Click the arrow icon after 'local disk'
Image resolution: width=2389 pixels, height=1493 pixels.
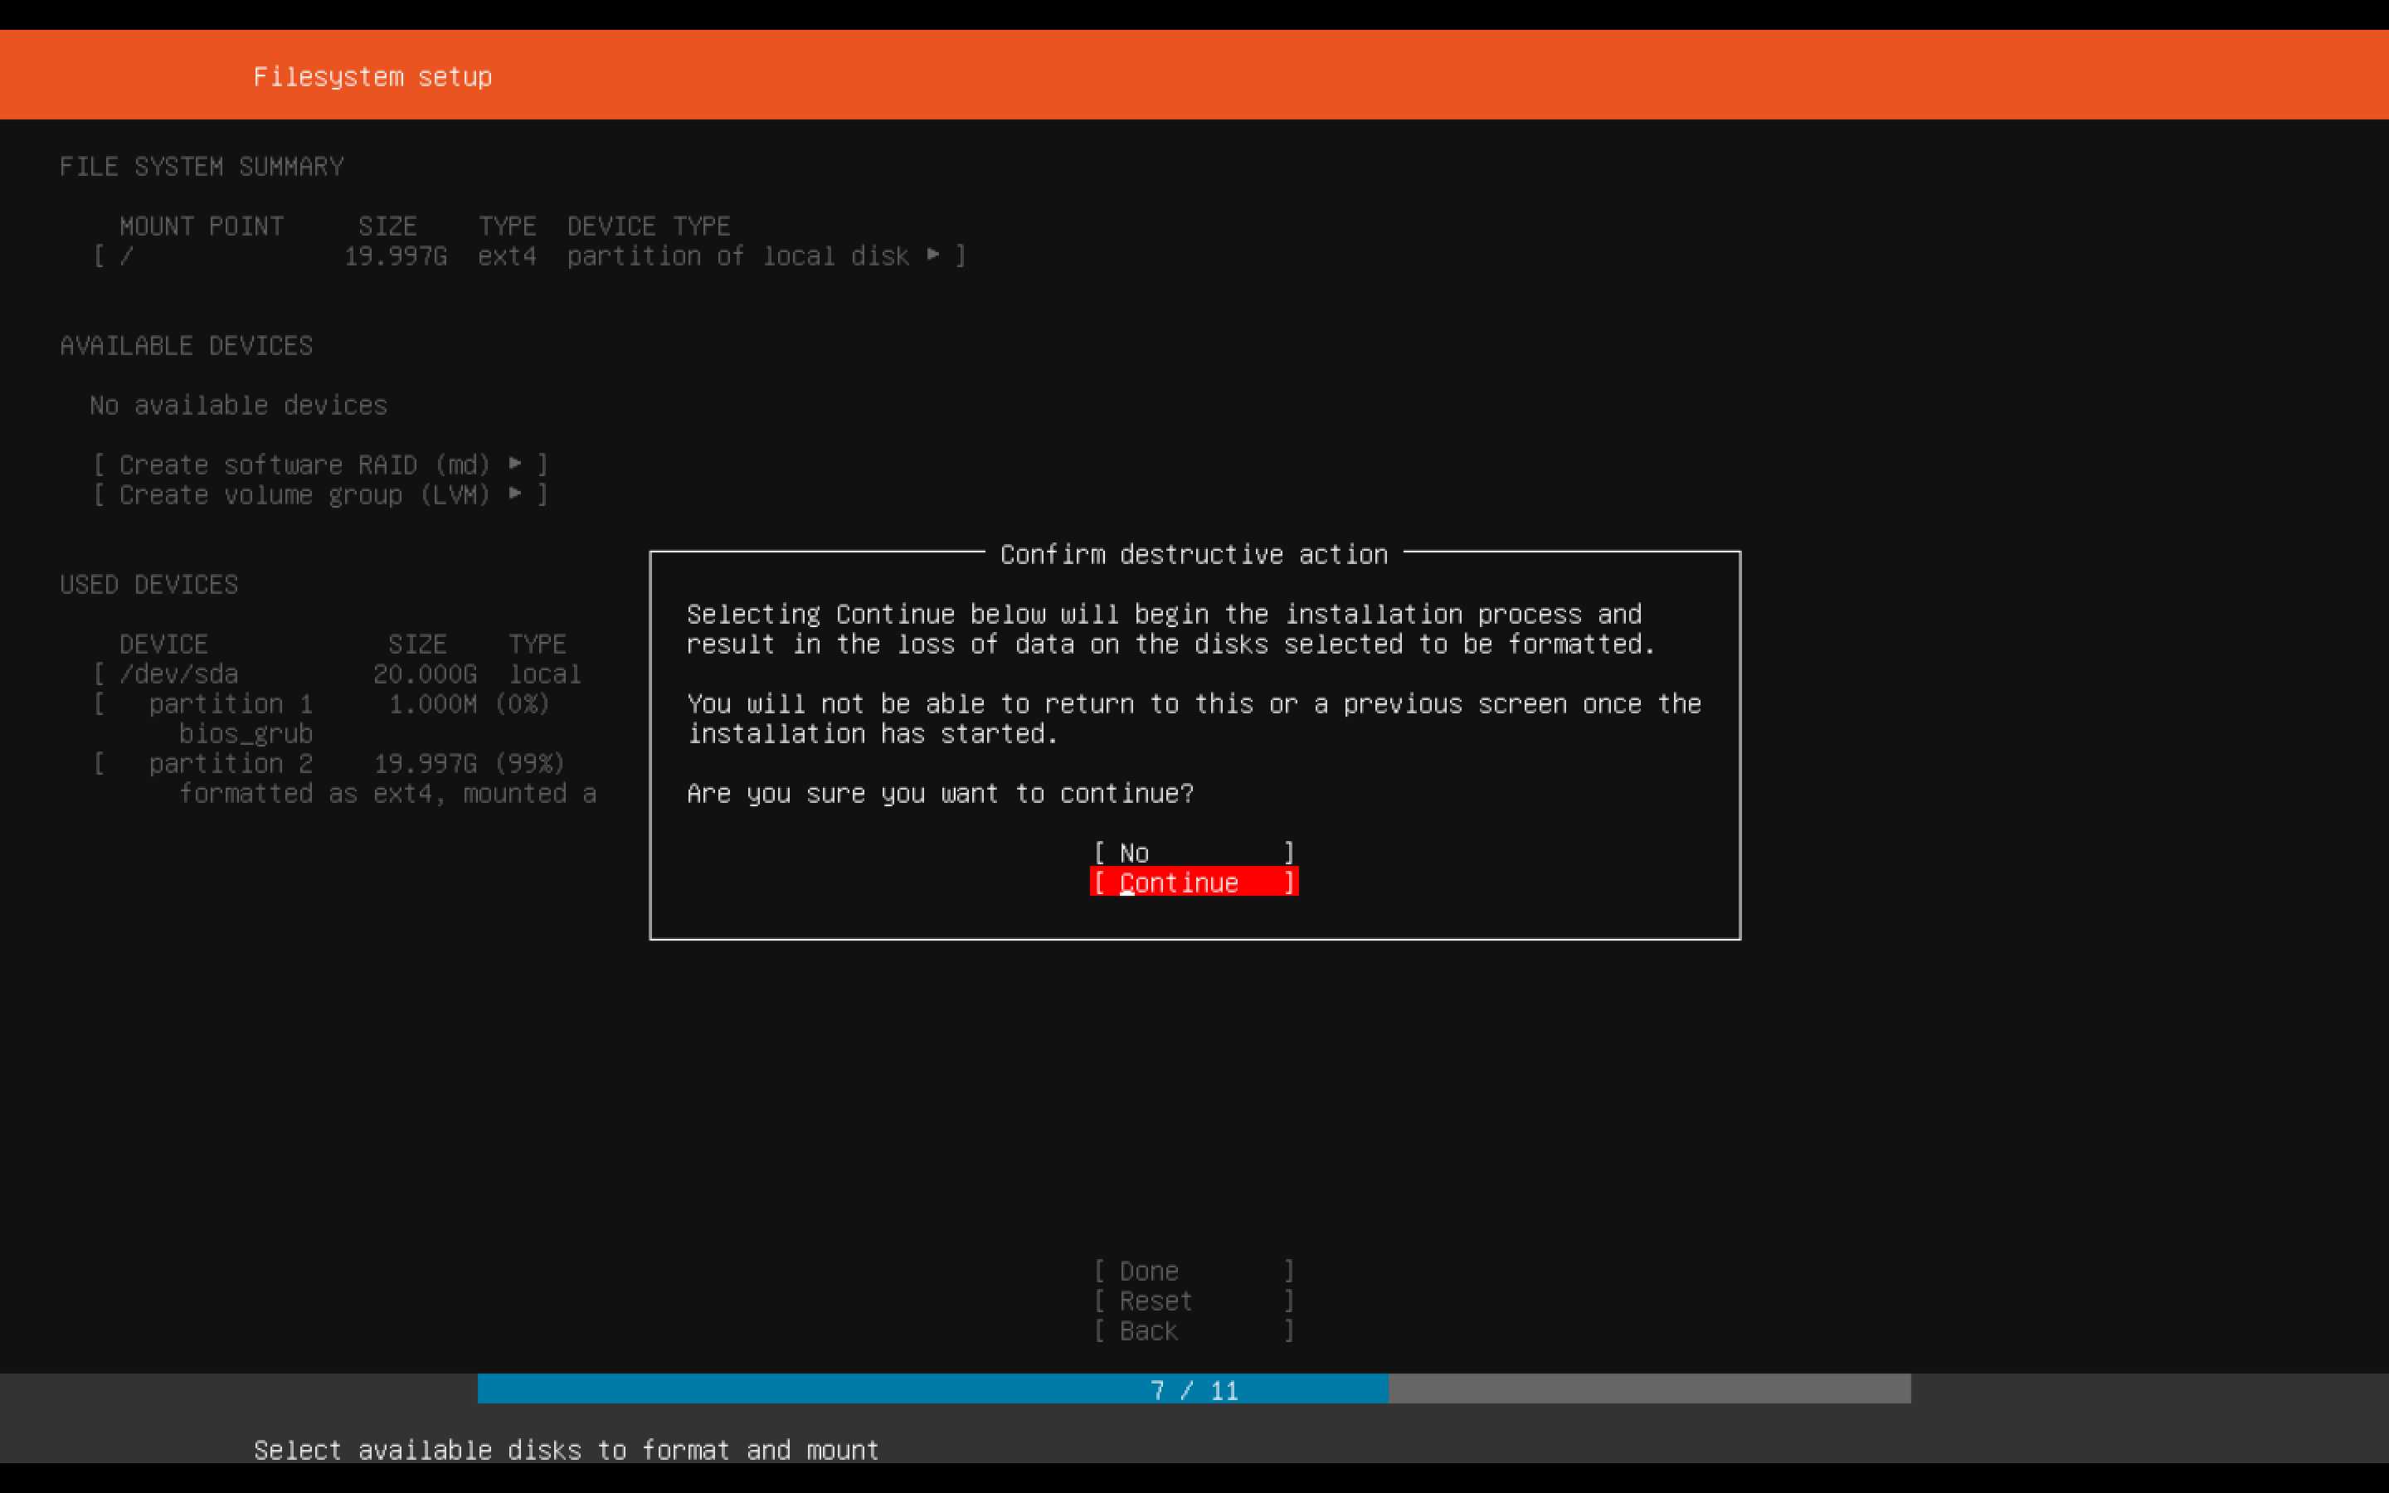click(x=933, y=255)
